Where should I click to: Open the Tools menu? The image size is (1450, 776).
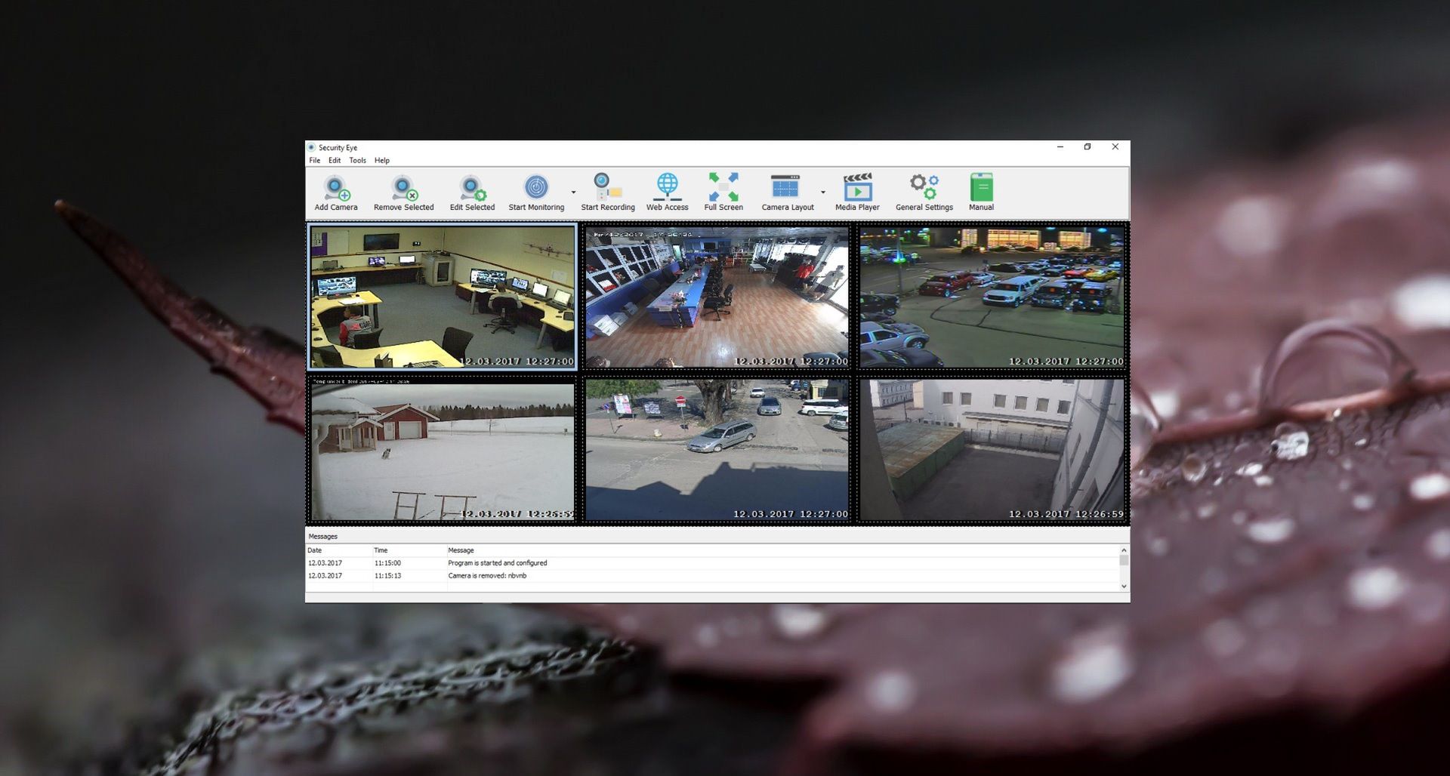click(357, 160)
